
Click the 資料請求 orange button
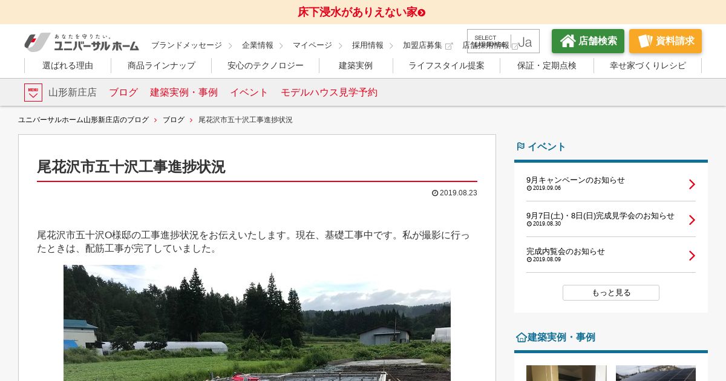[x=665, y=41]
